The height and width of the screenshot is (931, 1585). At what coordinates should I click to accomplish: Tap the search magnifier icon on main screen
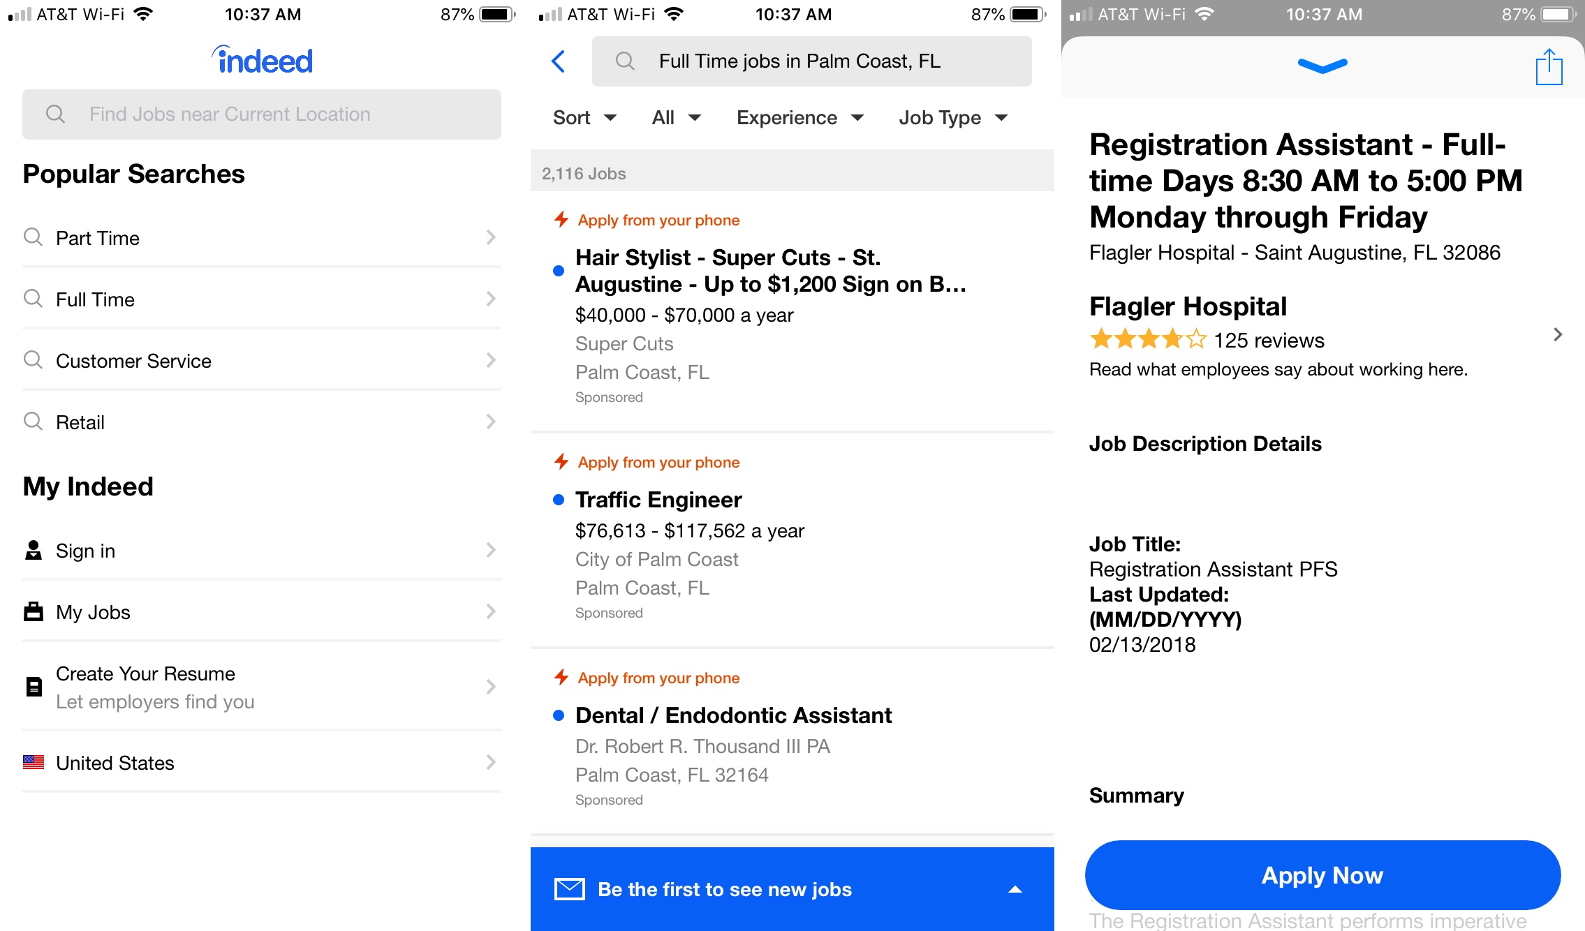(55, 114)
